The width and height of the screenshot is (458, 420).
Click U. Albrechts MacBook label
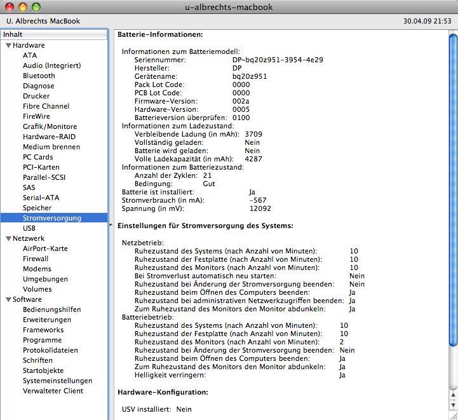click(x=43, y=21)
